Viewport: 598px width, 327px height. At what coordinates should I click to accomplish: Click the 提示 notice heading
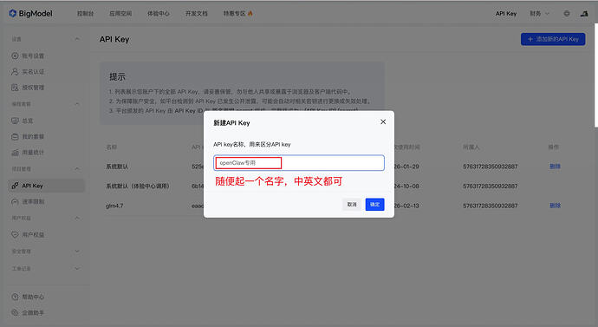pos(117,76)
